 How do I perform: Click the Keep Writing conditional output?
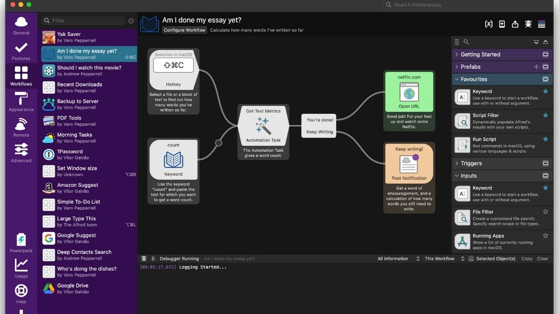click(x=320, y=132)
